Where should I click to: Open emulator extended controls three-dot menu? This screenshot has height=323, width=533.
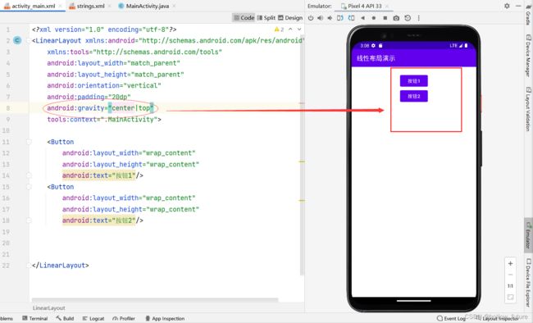(x=418, y=18)
